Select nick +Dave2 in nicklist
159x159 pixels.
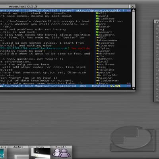[102, 62]
